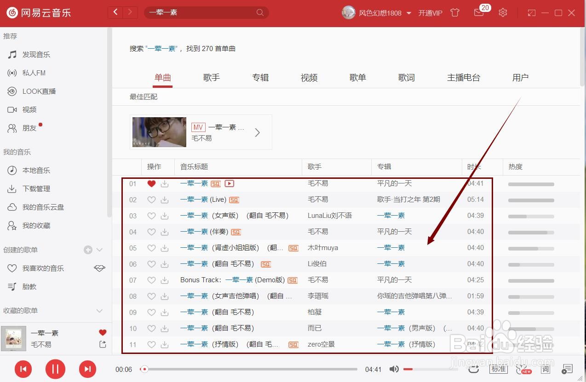
Task: Add a new playlist with plus icon
Action: (x=88, y=250)
